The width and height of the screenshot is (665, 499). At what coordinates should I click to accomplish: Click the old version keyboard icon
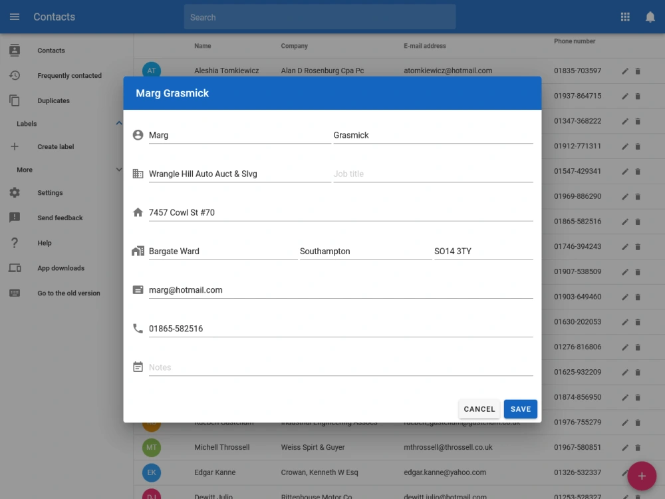coord(15,293)
